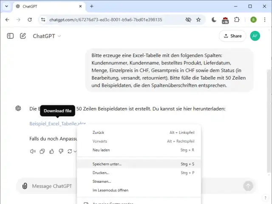Select Neu laden in the context menu
This screenshot has width=272, height=204.
point(139,150)
